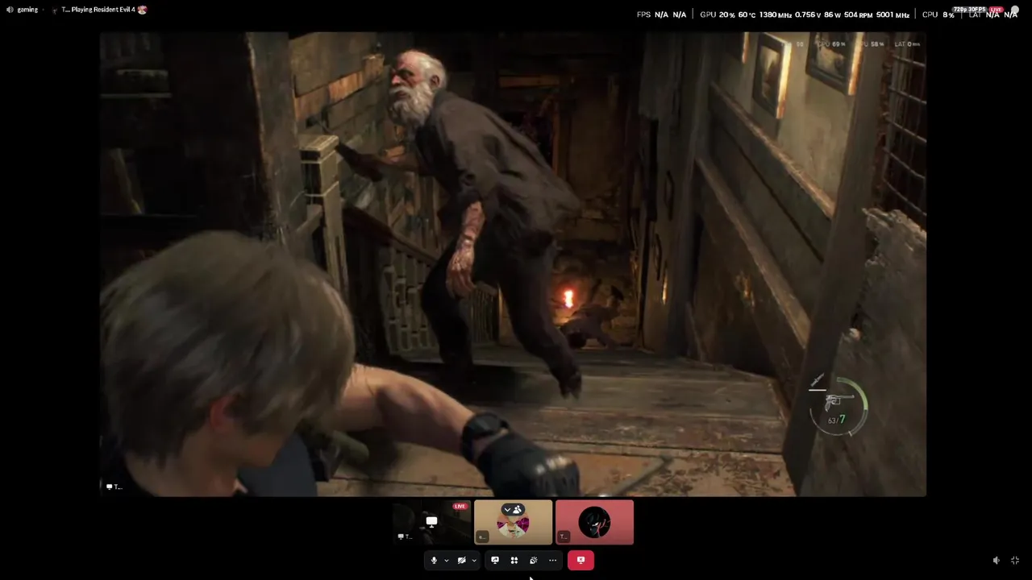Launch the Activities icon

[x=514, y=561]
